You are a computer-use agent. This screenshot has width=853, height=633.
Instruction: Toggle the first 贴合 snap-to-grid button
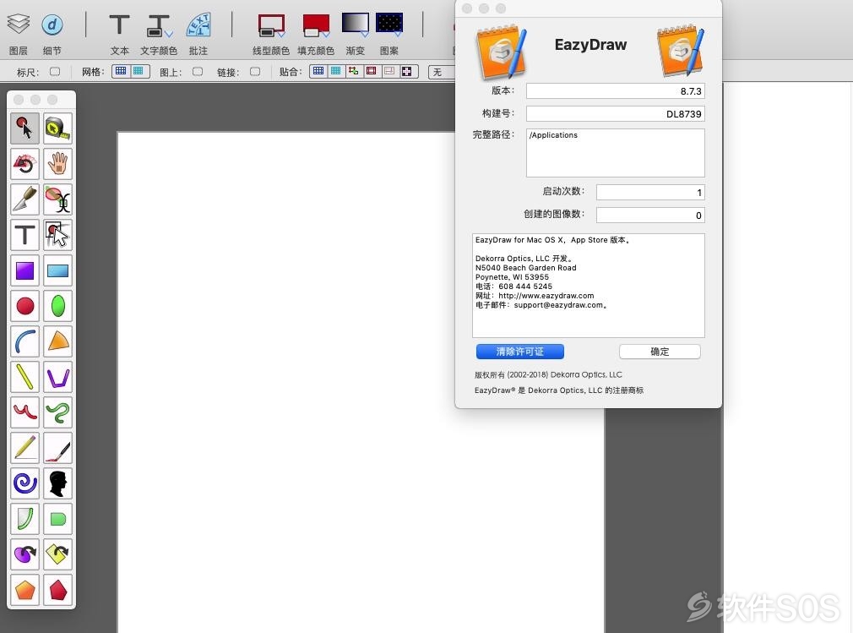tap(318, 71)
